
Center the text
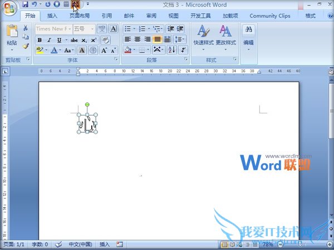click(x=137, y=39)
